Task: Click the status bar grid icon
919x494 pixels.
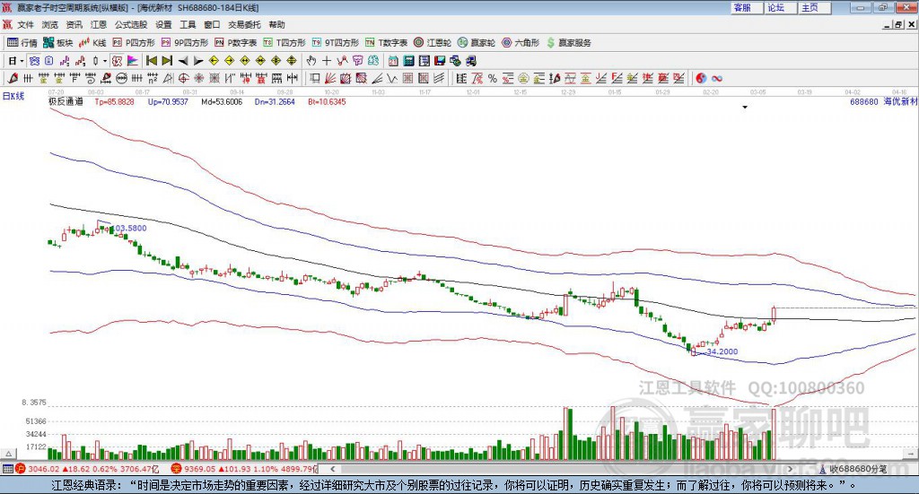Action: coord(7,469)
